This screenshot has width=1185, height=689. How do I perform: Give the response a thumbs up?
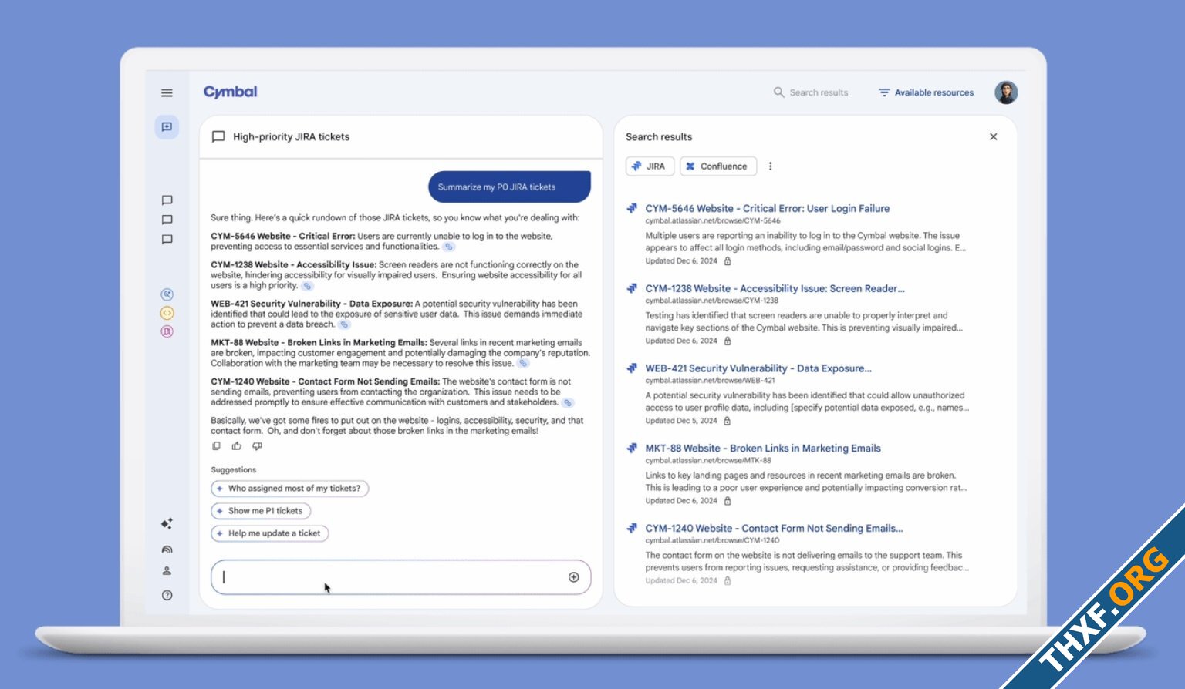click(236, 446)
